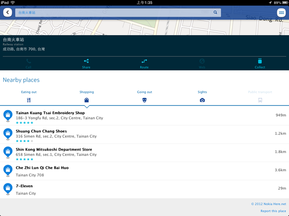Focus the search field containing 台南火車站
This screenshot has width=289, height=216.
pyautogui.click(x=118, y=12)
